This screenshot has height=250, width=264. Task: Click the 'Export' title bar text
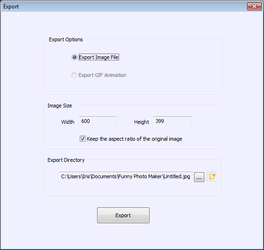pos(11,7)
